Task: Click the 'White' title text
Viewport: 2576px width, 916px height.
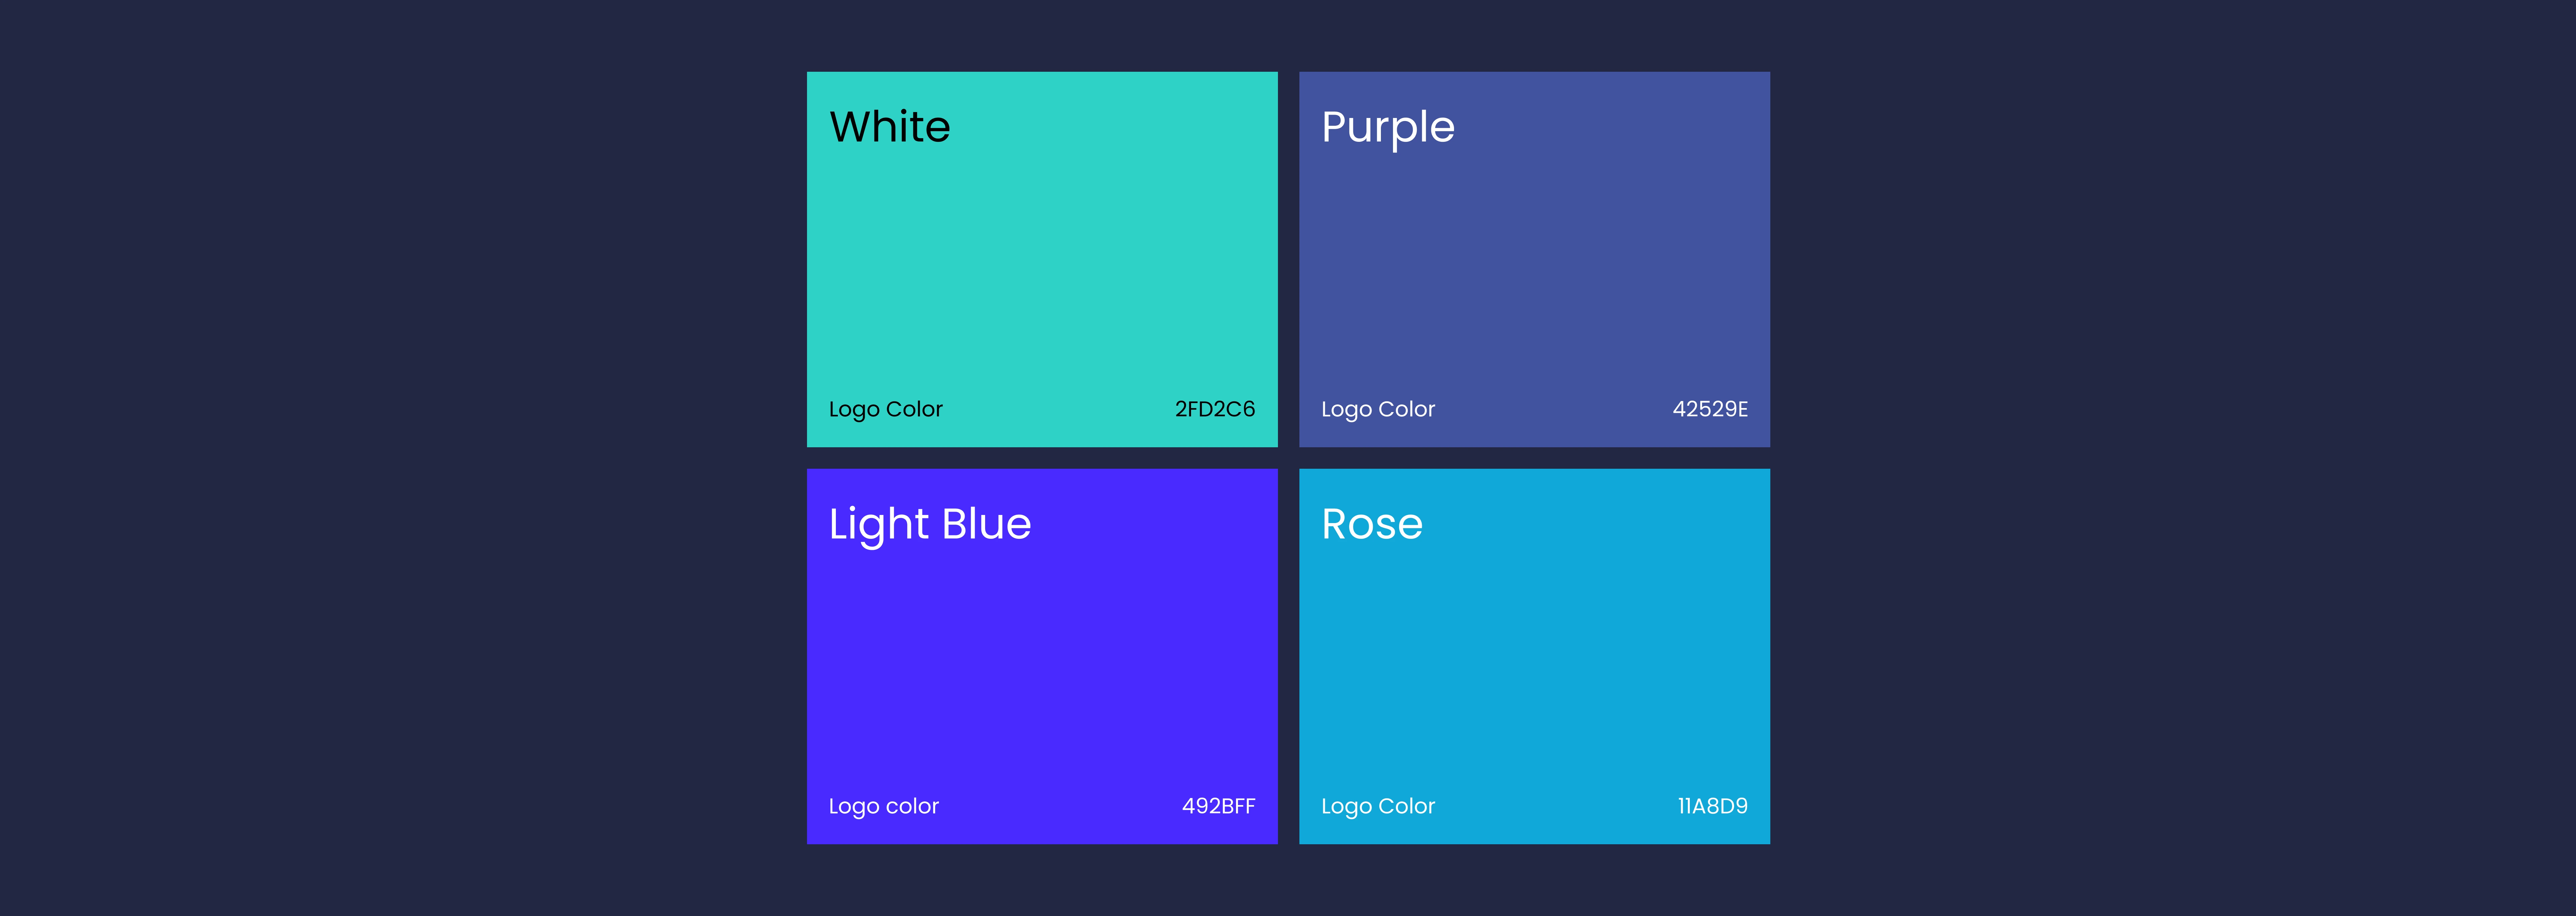Action: pyautogui.click(x=890, y=127)
